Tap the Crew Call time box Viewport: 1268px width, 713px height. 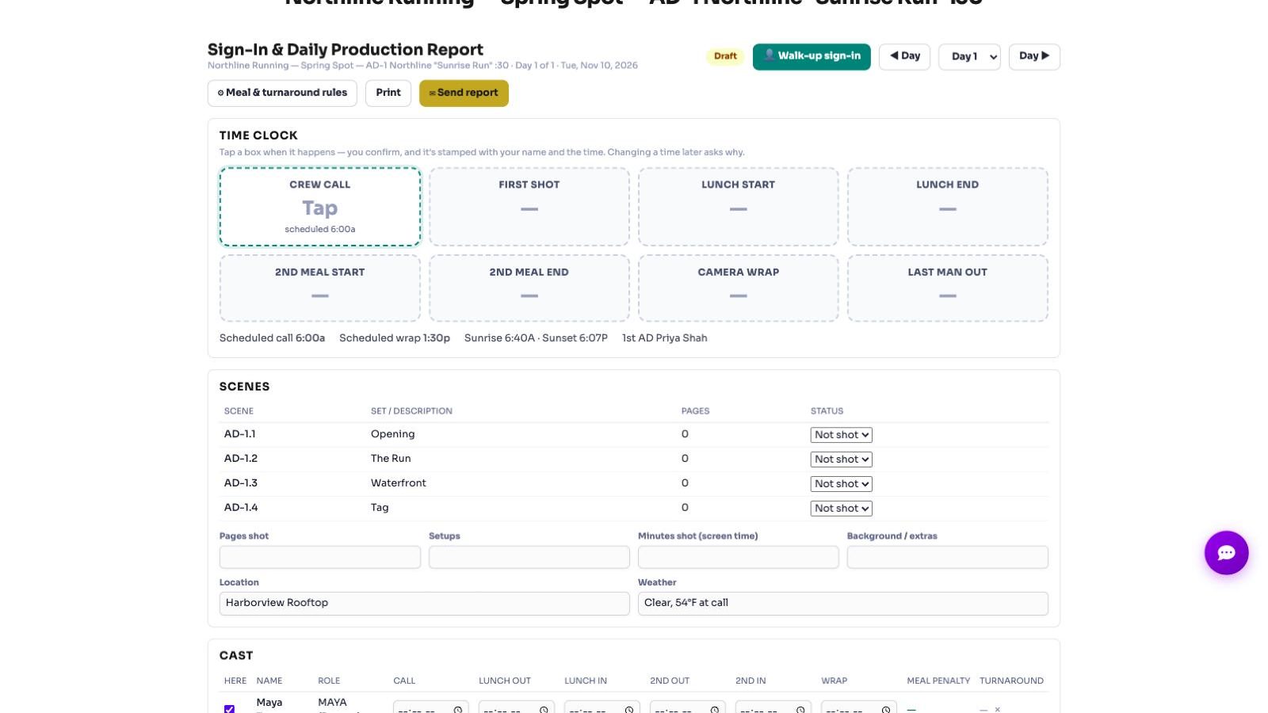[x=320, y=207]
